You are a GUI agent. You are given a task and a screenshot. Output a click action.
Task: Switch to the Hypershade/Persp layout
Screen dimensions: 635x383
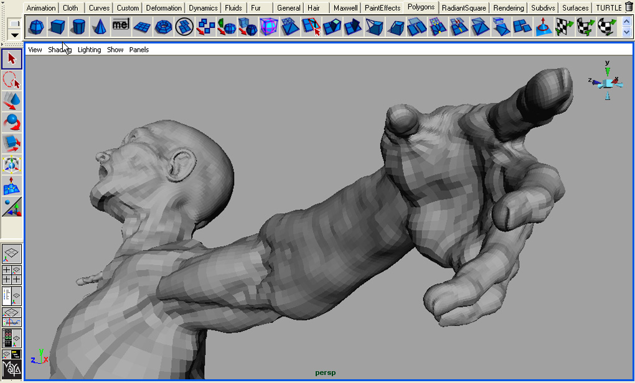[x=12, y=338]
